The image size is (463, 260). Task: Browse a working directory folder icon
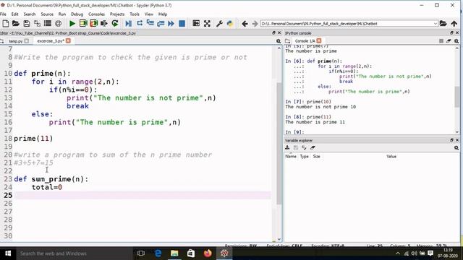(x=443, y=23)
